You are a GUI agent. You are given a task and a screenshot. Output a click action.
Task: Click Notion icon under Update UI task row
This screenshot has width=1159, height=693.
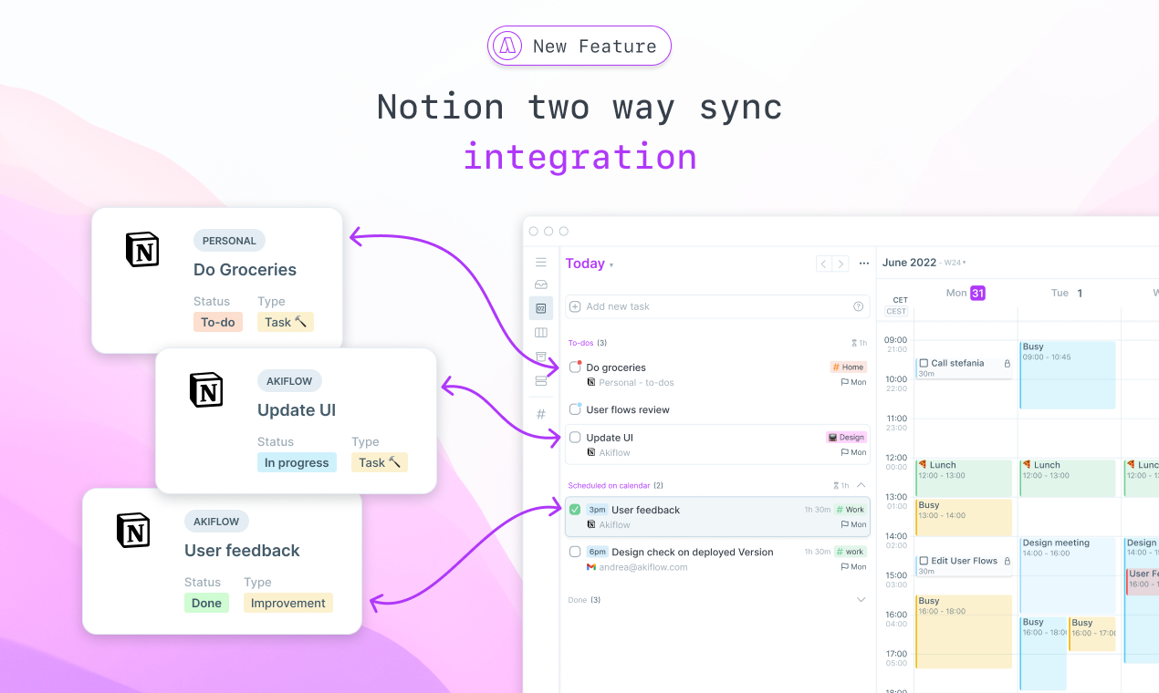[x=591, y=452]
